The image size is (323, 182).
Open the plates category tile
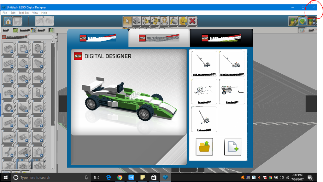(x=23, y=78)
